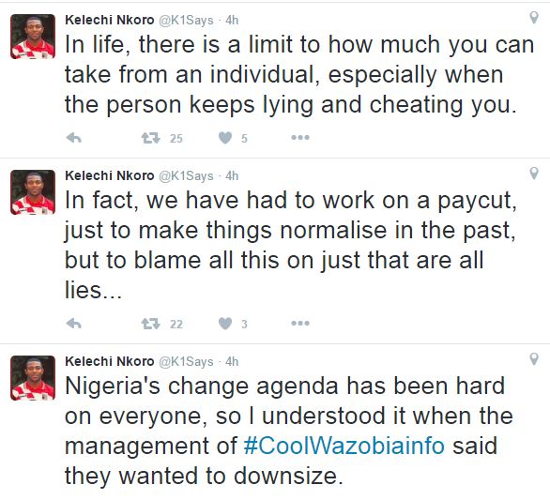Click location pin on paycut tweet
Image resolution: width=550 pixels, height=500 pixels.
point(534,174)
